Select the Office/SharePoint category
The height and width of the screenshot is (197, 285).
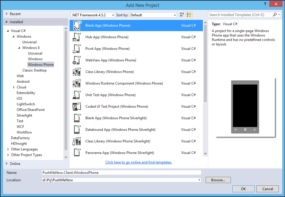point(31,110)
